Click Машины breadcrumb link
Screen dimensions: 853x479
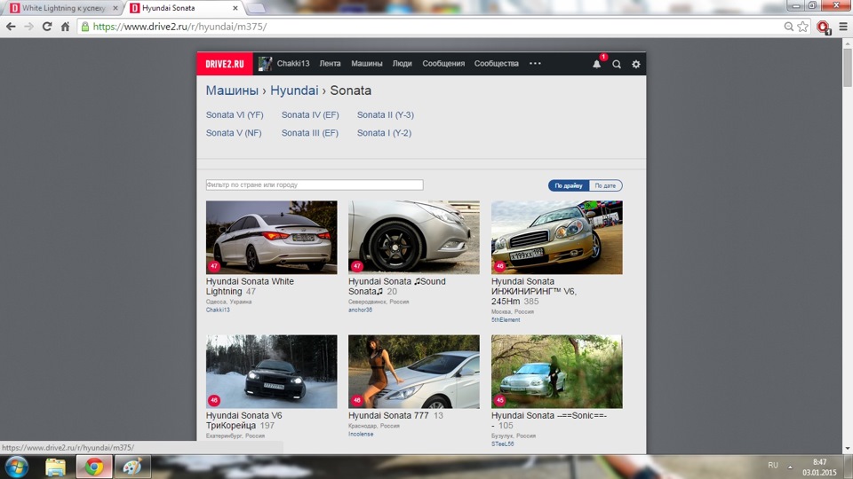[x=232, y=90]
